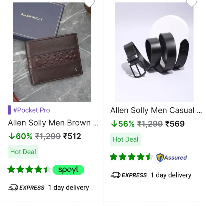The height and width of the screenshot is (206, 206).
Task: Click the belt's star rating
Action: click(131, 157)
